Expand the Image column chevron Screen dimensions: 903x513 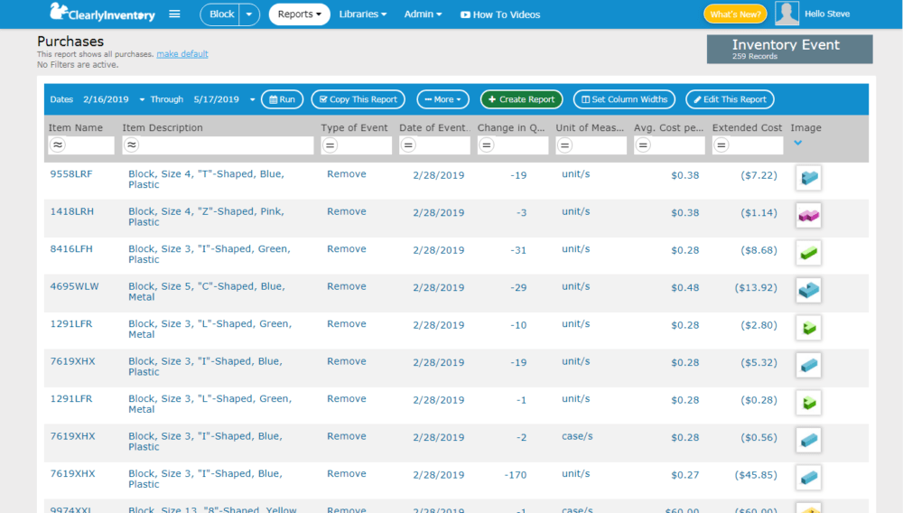tap(797, 143)
